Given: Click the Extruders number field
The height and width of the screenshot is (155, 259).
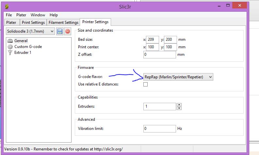Looking at the screenshot, I should 160,106.
